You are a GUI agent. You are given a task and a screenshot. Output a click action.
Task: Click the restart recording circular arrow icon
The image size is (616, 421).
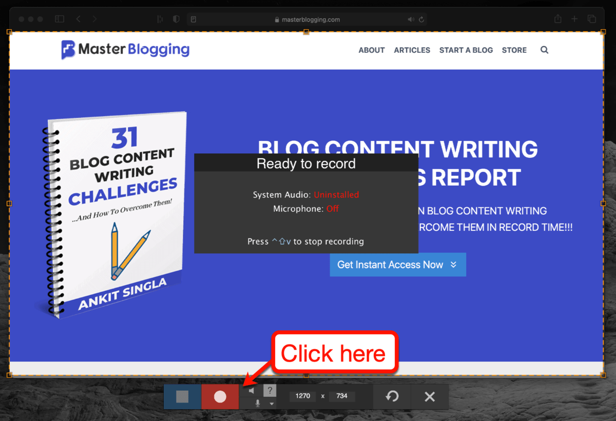pos(392,396)
